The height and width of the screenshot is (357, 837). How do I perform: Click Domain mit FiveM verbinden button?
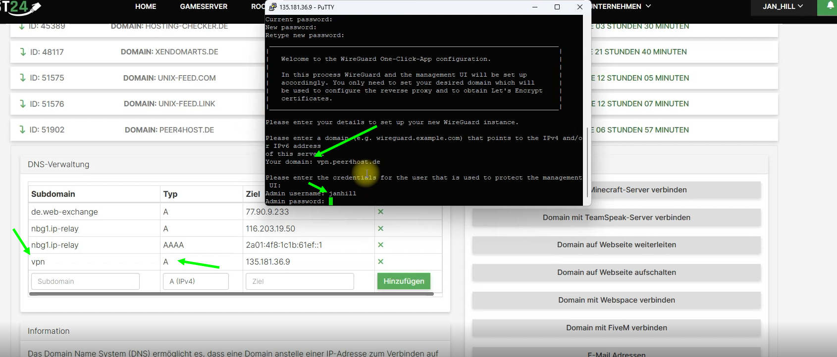616,328
